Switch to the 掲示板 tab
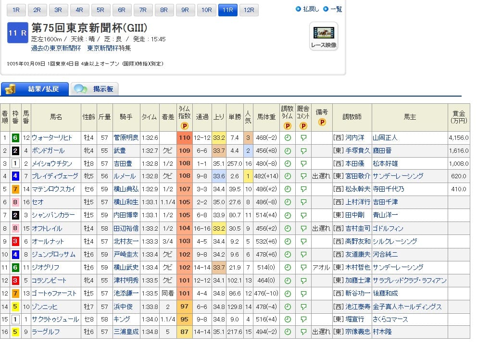The image size is (477, 345). pos(95,89)
